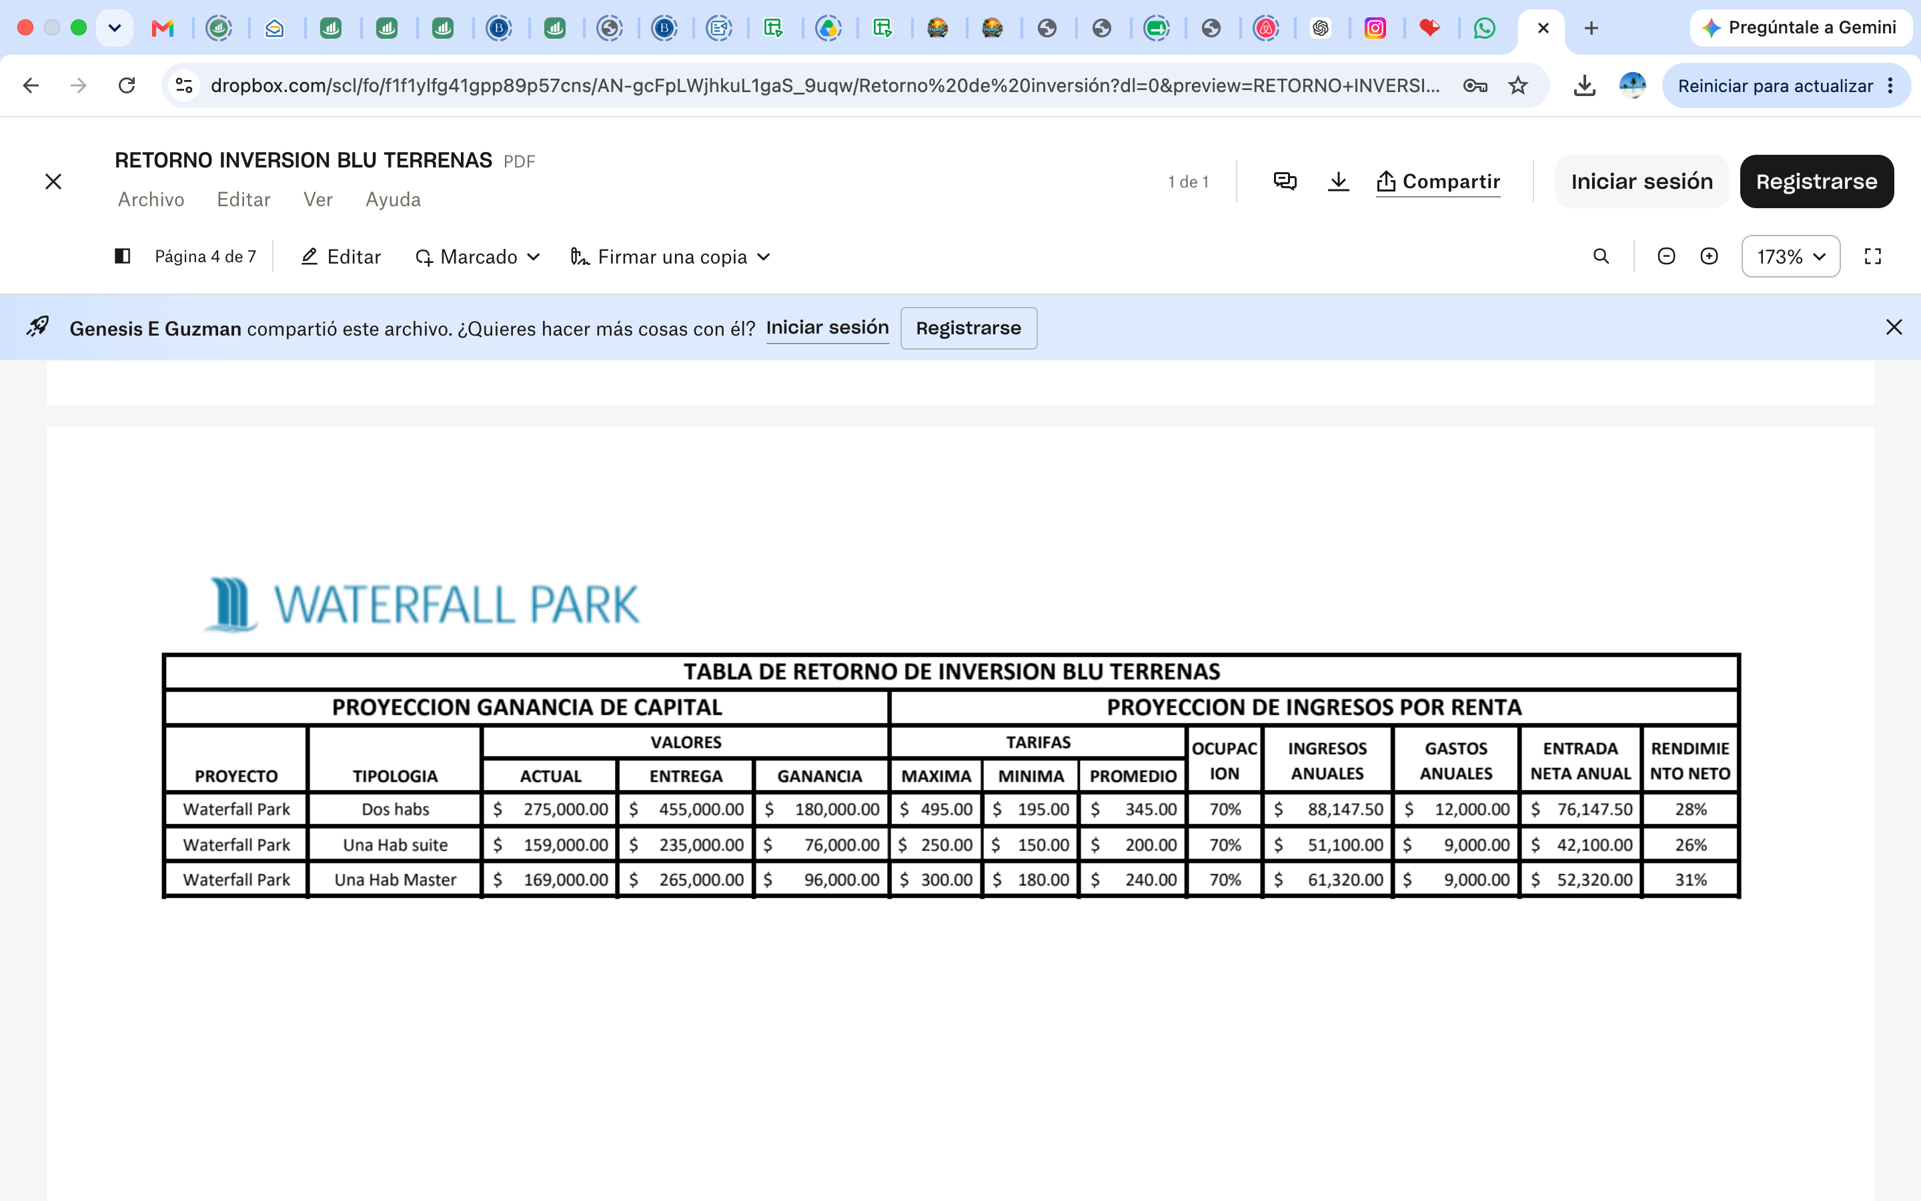Expand the Firmar una copia dropdown
The image size is (1921, 1201).
pos(671,257)
